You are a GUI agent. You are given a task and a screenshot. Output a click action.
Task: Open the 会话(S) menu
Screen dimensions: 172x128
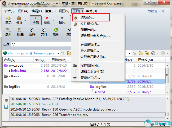click(x=9, y=11)
